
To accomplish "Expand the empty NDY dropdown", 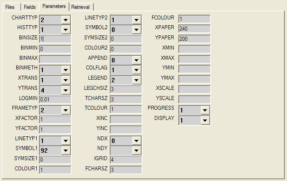I will [137, 150].
